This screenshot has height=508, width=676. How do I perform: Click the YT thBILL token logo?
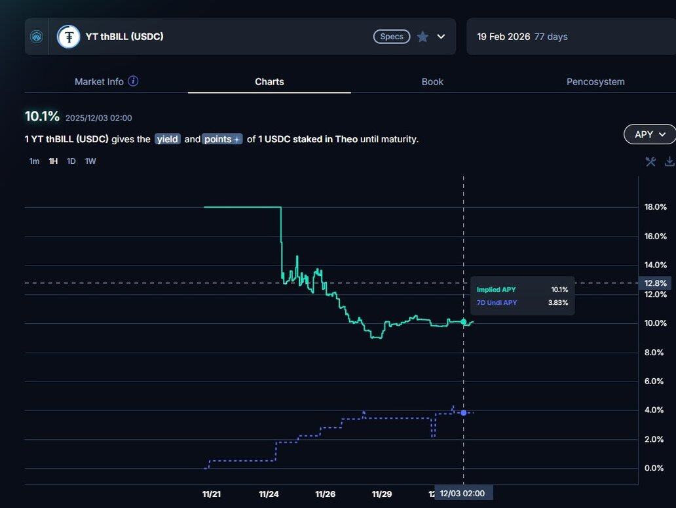pyautogui.click(x=69, y=37)
